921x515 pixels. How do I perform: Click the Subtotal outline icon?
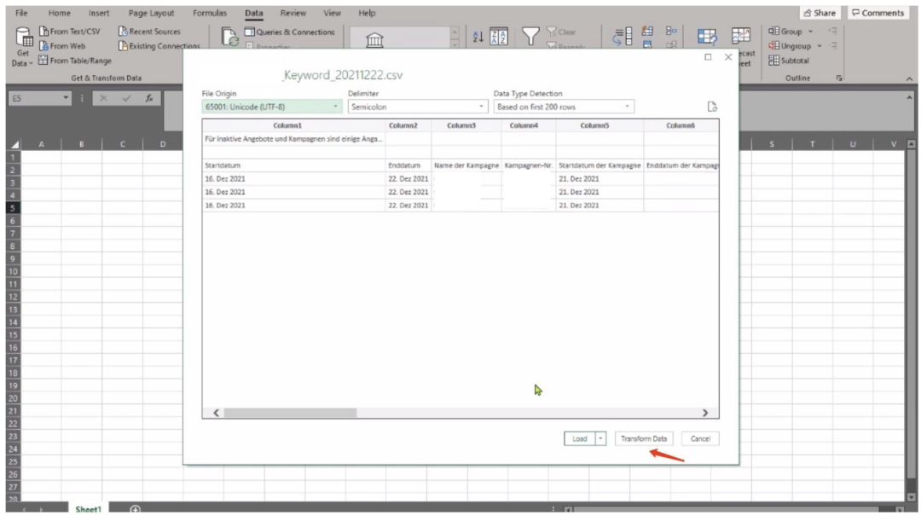pyautogui.click(x=789, y=61)
